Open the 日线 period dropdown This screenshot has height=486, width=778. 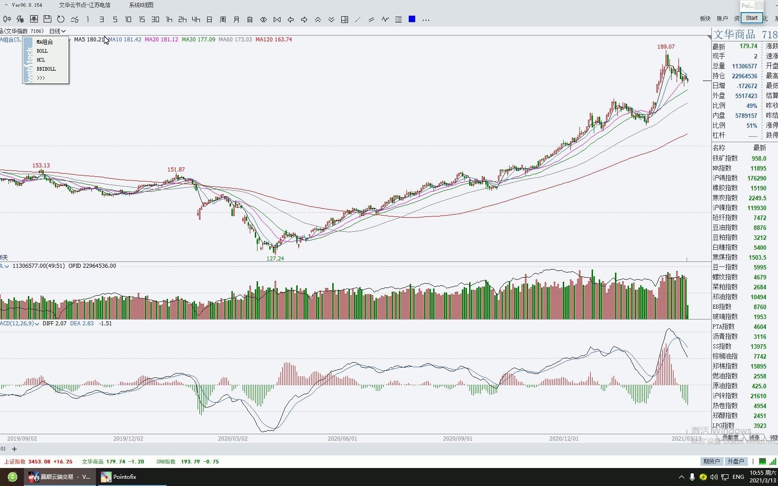(57, 31)
